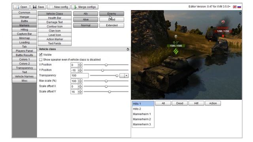Click the Transparency slider handle
Screen dimensions: 253x142
click(117, 75)
